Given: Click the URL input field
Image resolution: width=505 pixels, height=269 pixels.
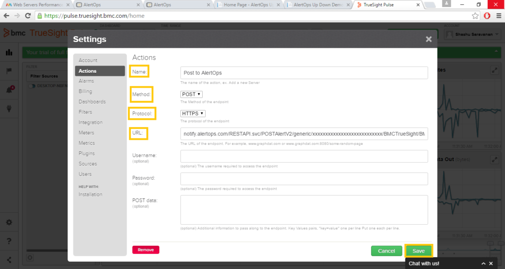Looking at the screenshot, I should (304, 134).
